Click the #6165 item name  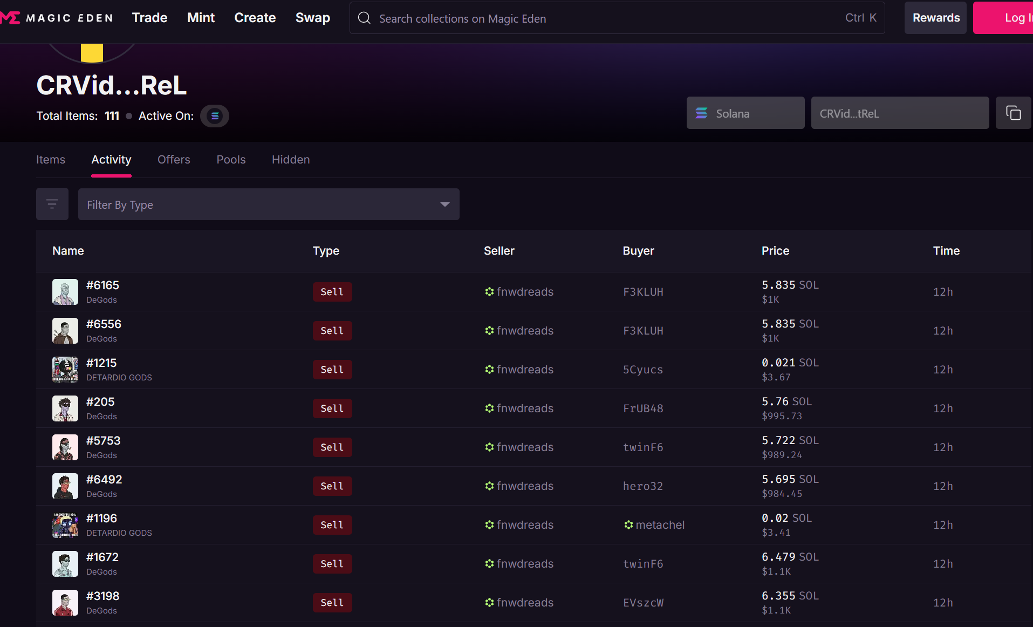coord(102,285)
